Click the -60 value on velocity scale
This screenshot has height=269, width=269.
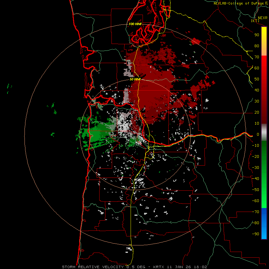256,201
